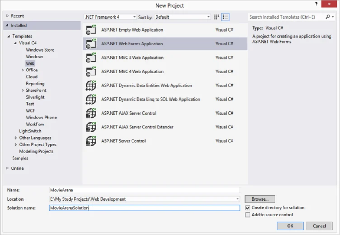
Task: Click the AJAX Server Control Extender icon
Action: click(x=91, y=127)
